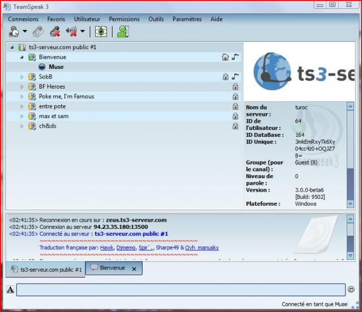Viewport: 362px width, 312px height.
Task: Click the padlock on Poke me, I'm Famous row
Action: tap(235, 97)
